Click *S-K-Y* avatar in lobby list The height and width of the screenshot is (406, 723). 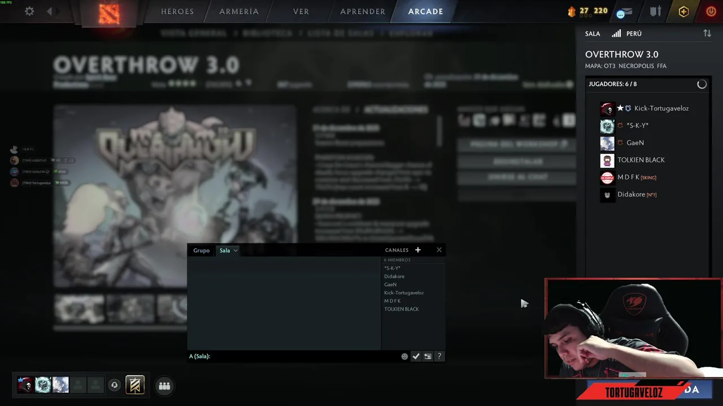(607, 126)
